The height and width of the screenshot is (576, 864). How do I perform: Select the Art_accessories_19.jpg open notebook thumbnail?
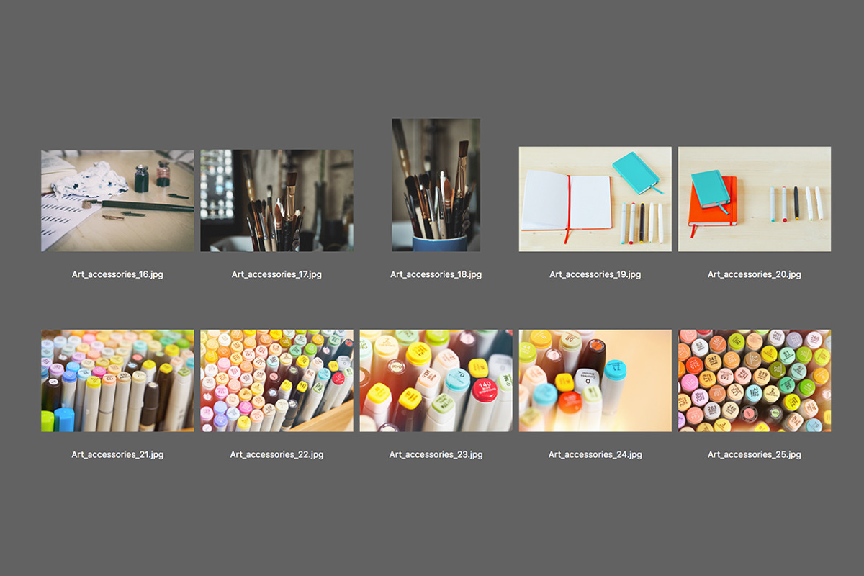click(595, 199)
